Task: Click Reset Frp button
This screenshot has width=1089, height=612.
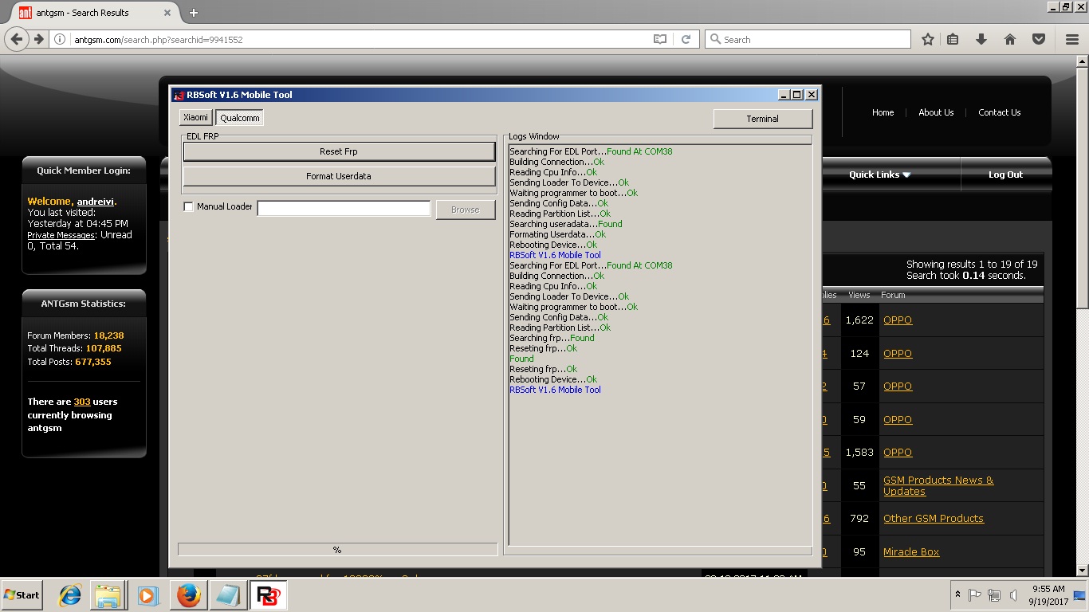Action: pos(339,151)
